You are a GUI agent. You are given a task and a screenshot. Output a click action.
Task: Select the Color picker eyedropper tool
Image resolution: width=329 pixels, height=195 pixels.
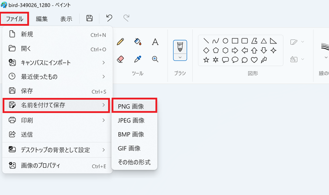click(137, 59)
